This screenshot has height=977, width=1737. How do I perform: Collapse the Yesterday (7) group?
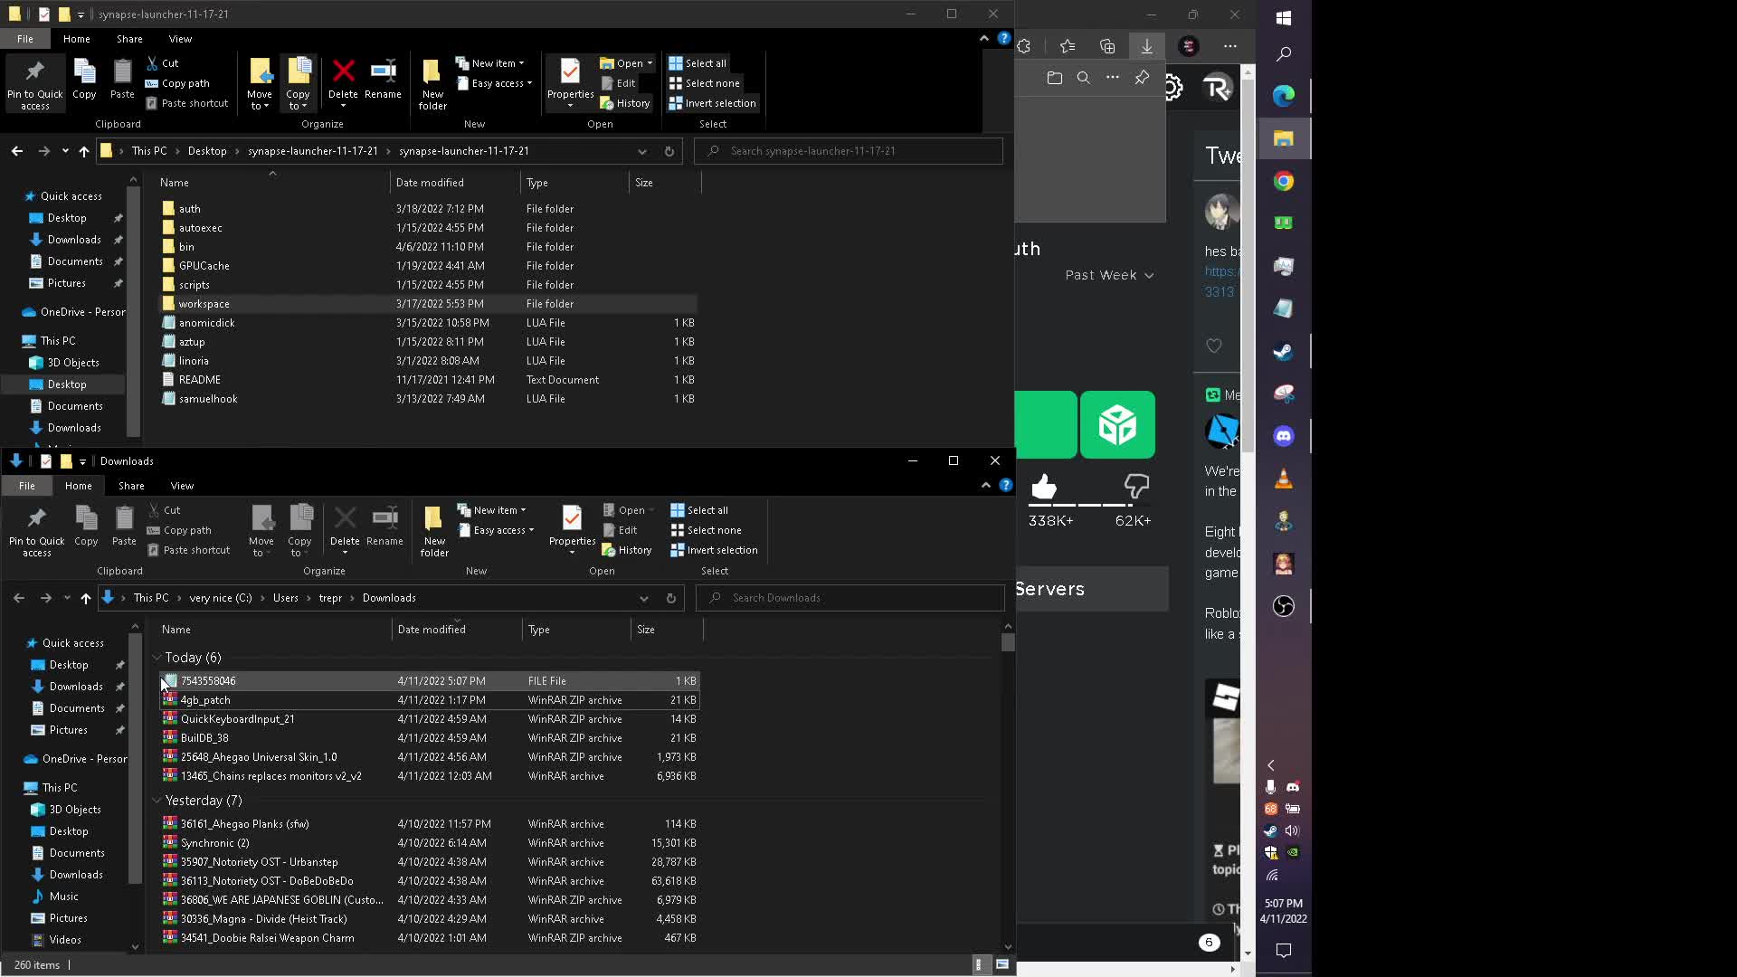pos(157,800)
